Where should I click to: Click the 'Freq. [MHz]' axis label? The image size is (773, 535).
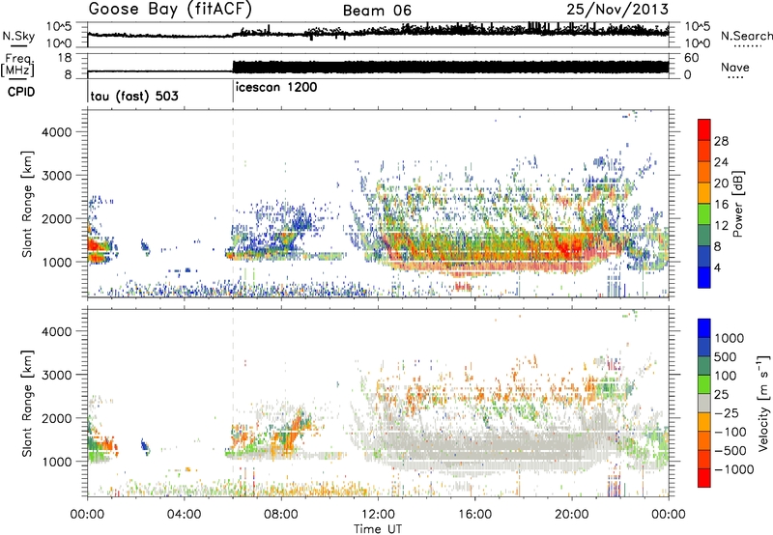point(18,65)
